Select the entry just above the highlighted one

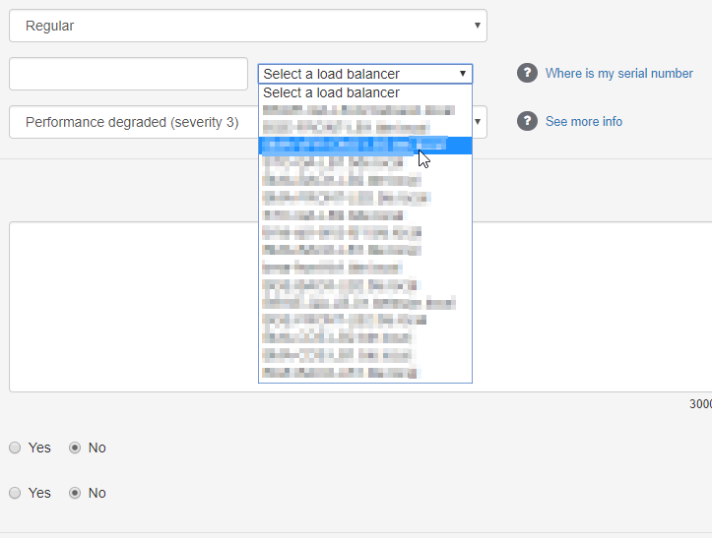pos(345,128)
